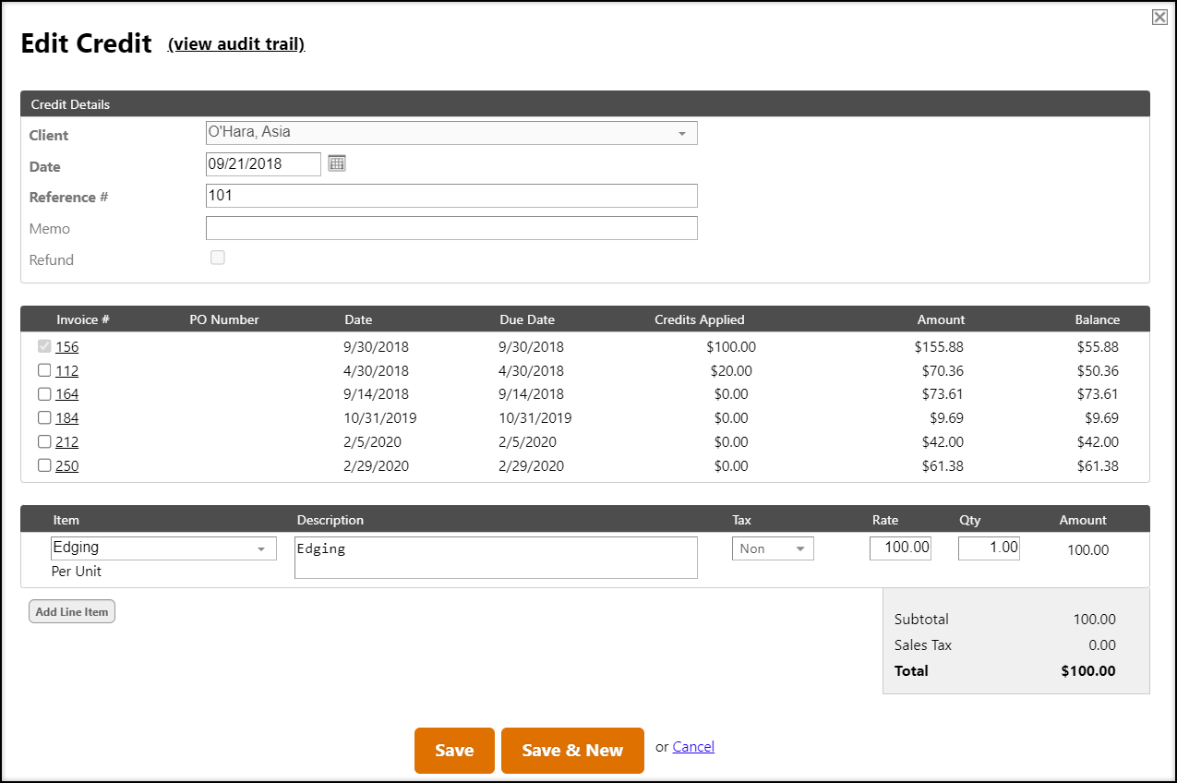Open the Client dropdown
This screenshot has height=783, width=1177.
pyautogui.click(x=451, y=133)
